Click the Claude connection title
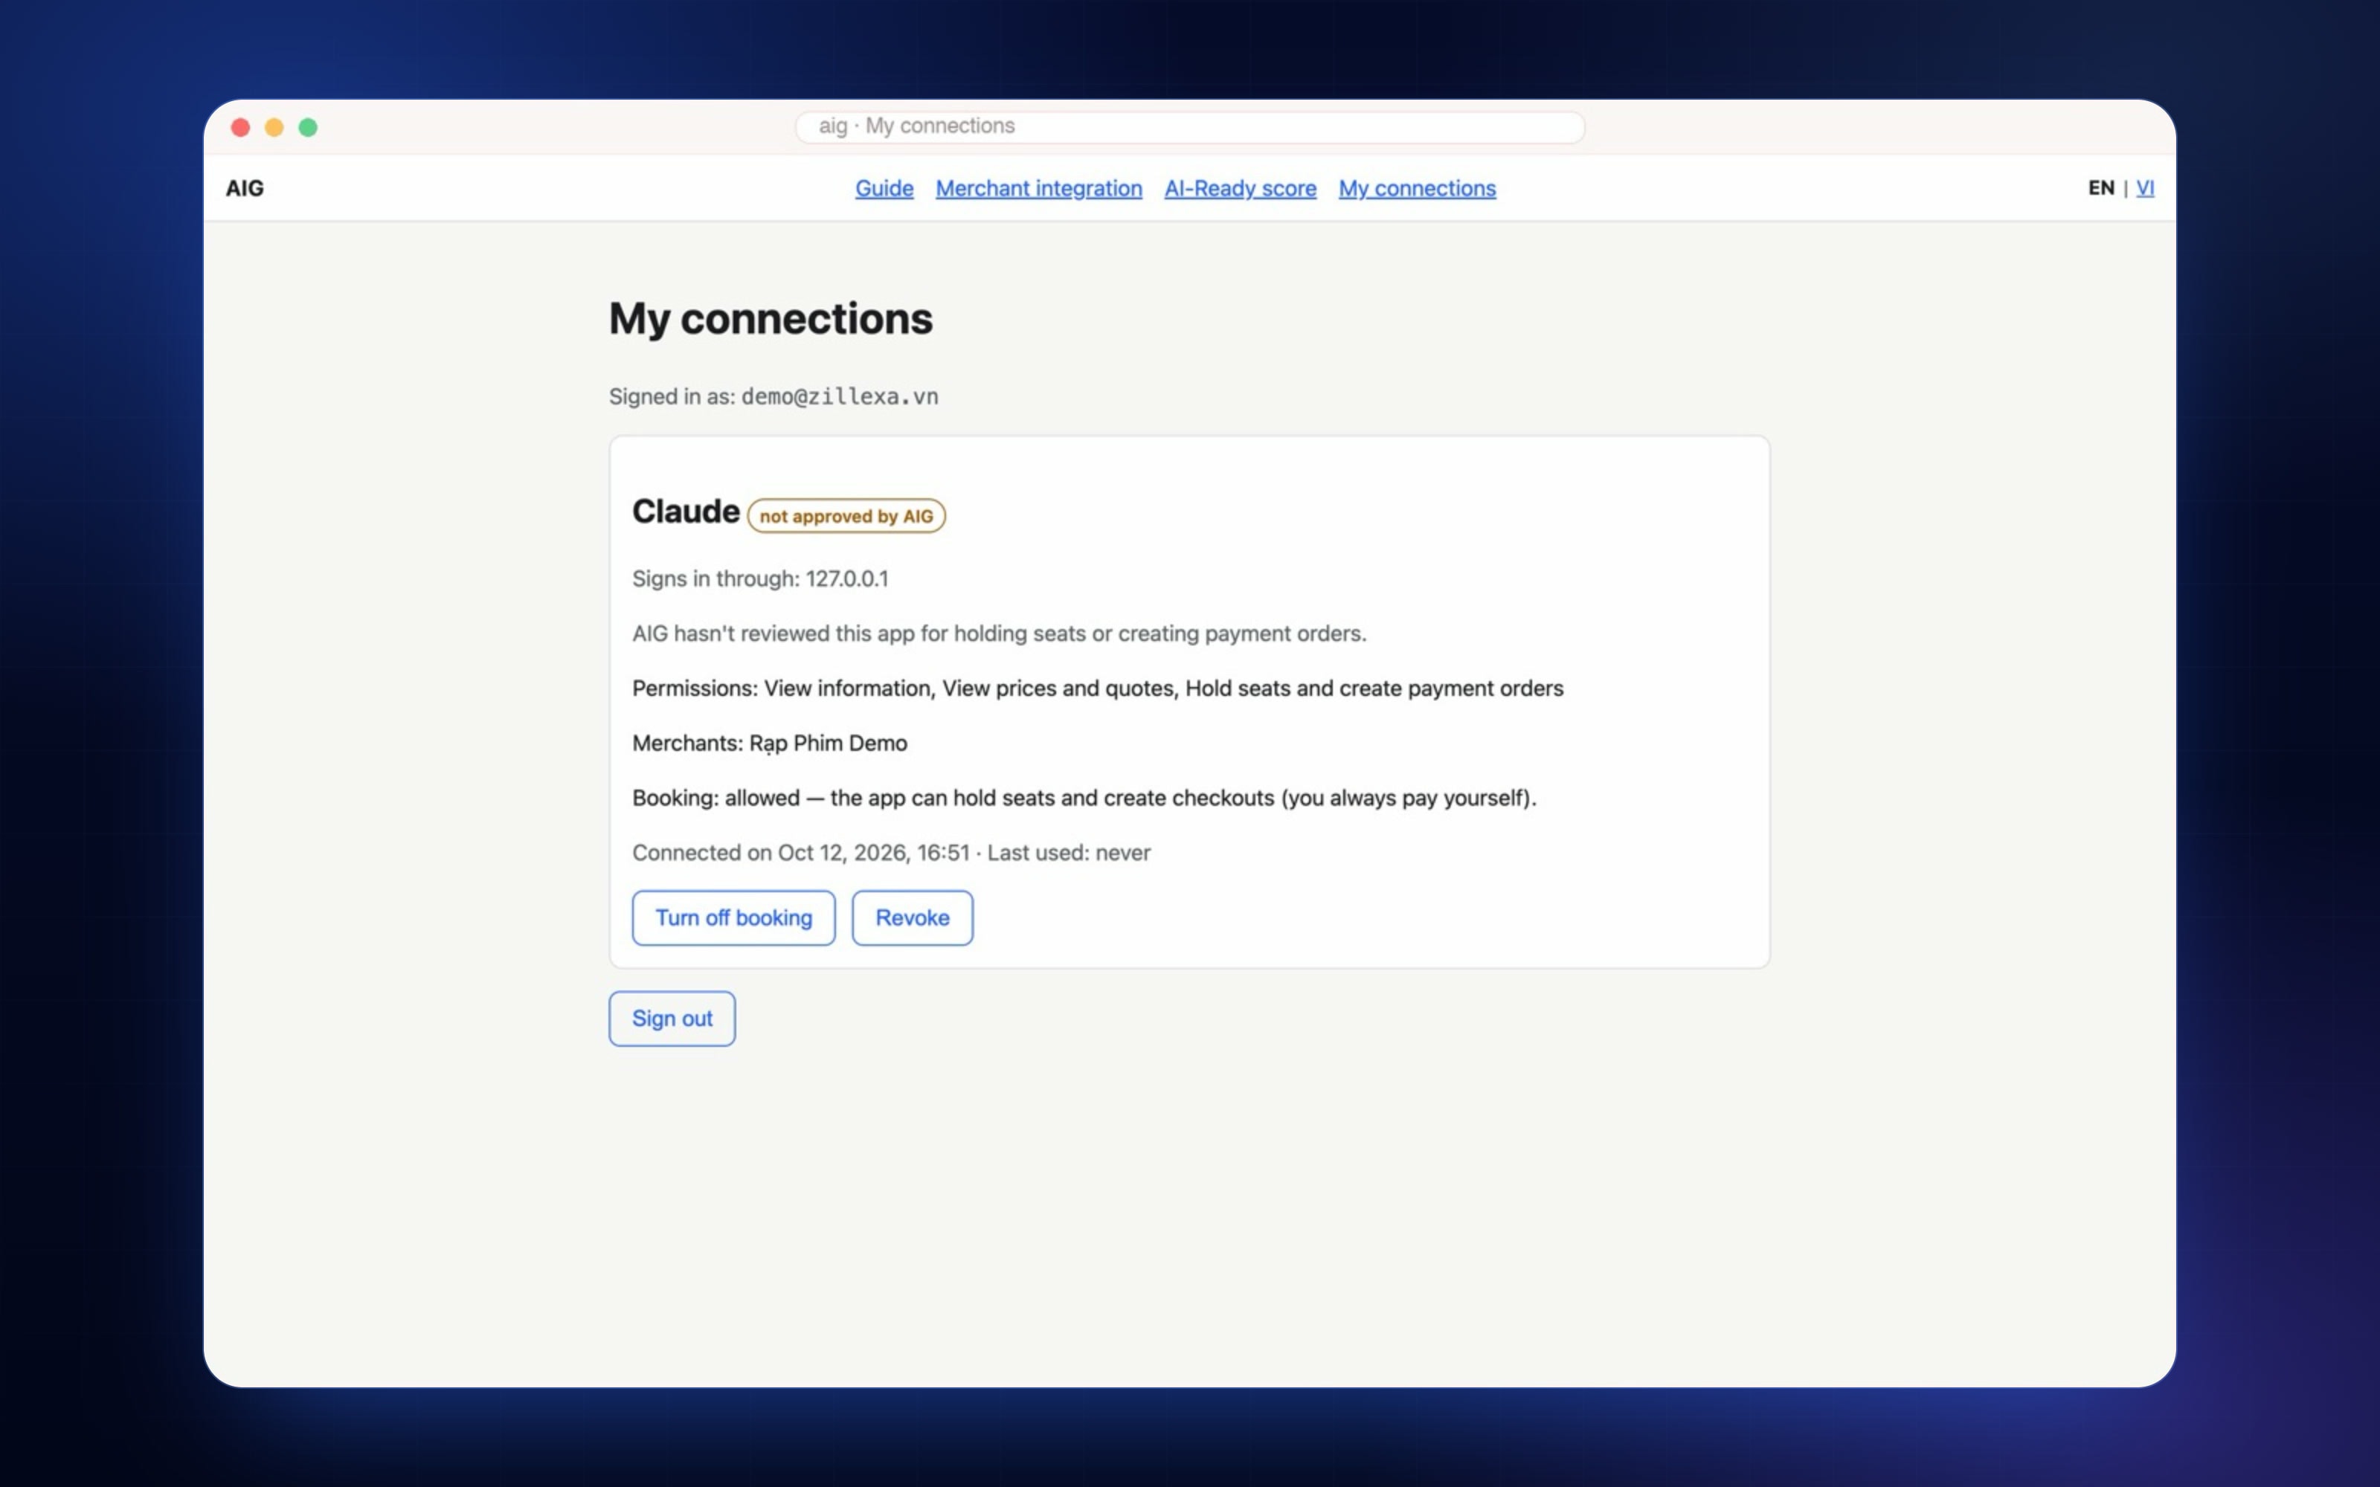Screen dimensions: 2380x1487 [x=686, y=512]
